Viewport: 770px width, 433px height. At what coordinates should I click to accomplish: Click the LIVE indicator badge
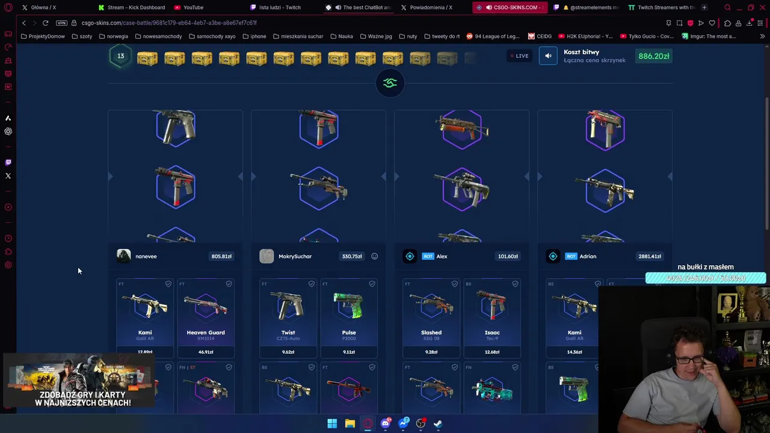(519, 56)
